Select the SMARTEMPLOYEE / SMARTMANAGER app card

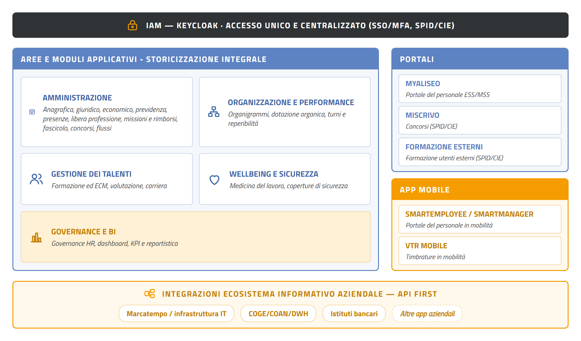480,219
